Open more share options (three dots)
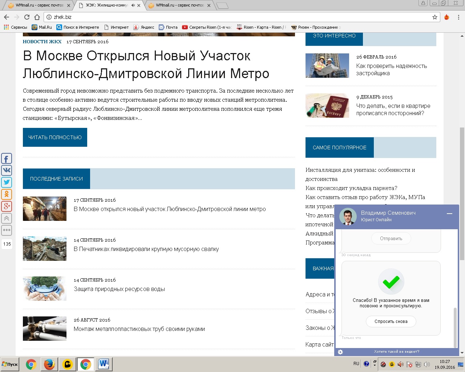This screenshot has height=372, width=465. (7, 230)
